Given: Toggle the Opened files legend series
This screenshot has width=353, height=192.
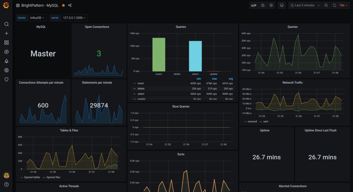Looking at the screenshot, I should click(53, 177).
